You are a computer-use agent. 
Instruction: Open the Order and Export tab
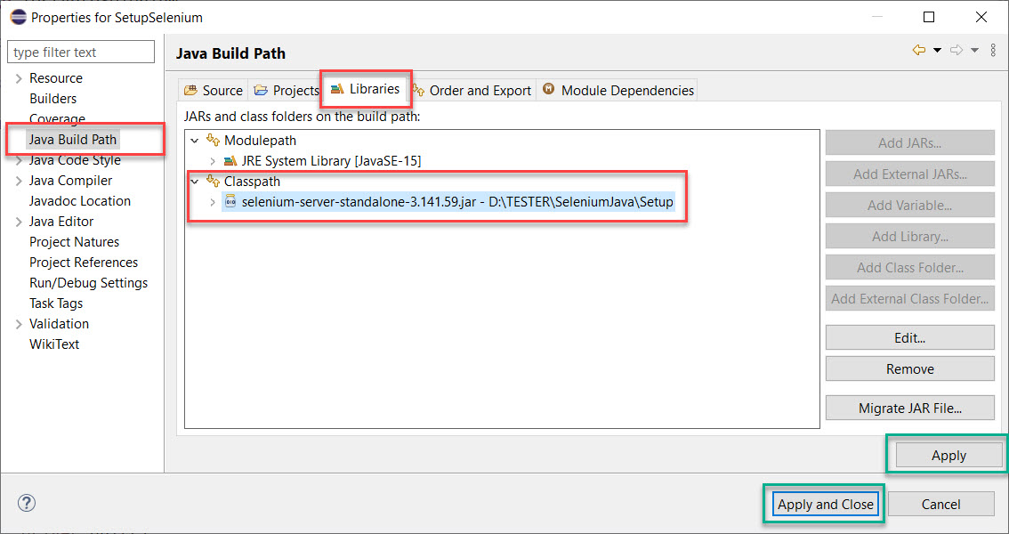[473, 91]
